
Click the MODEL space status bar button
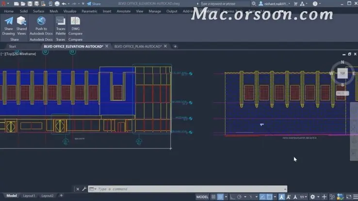pos(202,197)
